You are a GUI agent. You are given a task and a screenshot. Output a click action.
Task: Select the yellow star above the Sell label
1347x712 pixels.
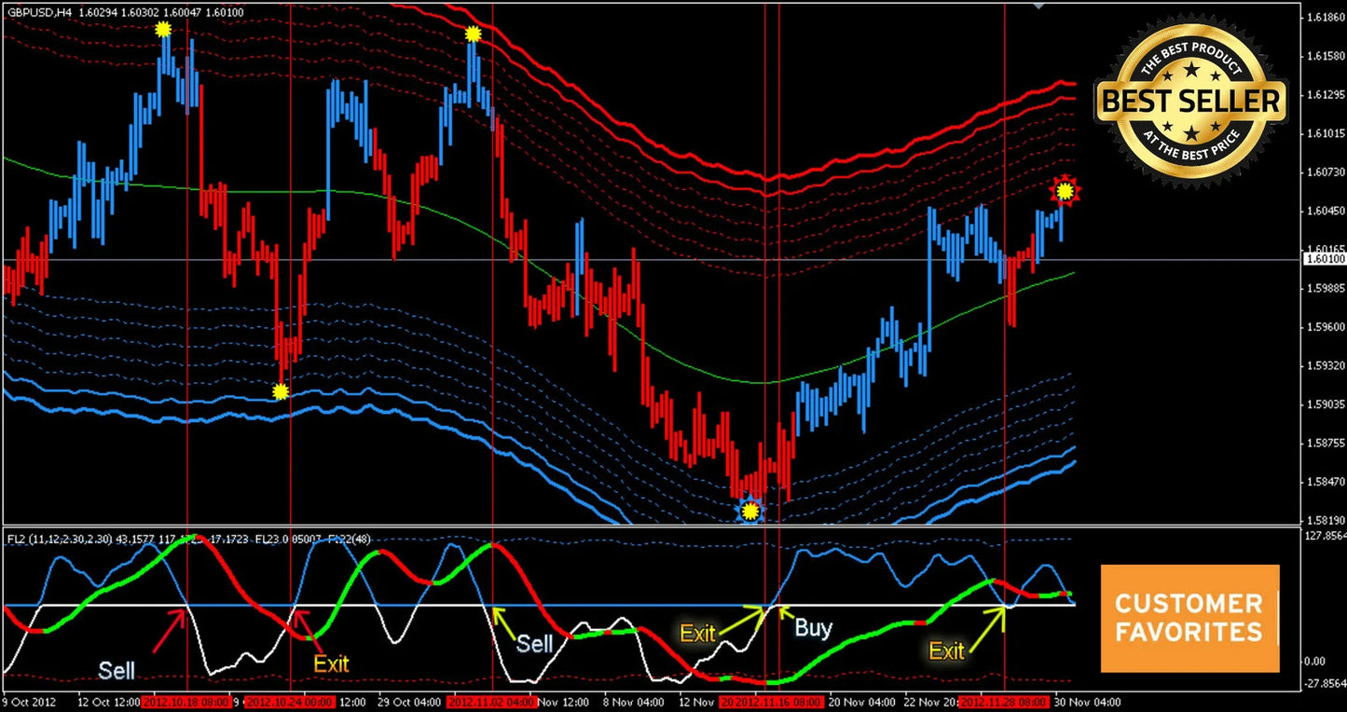tap(473, 34)
